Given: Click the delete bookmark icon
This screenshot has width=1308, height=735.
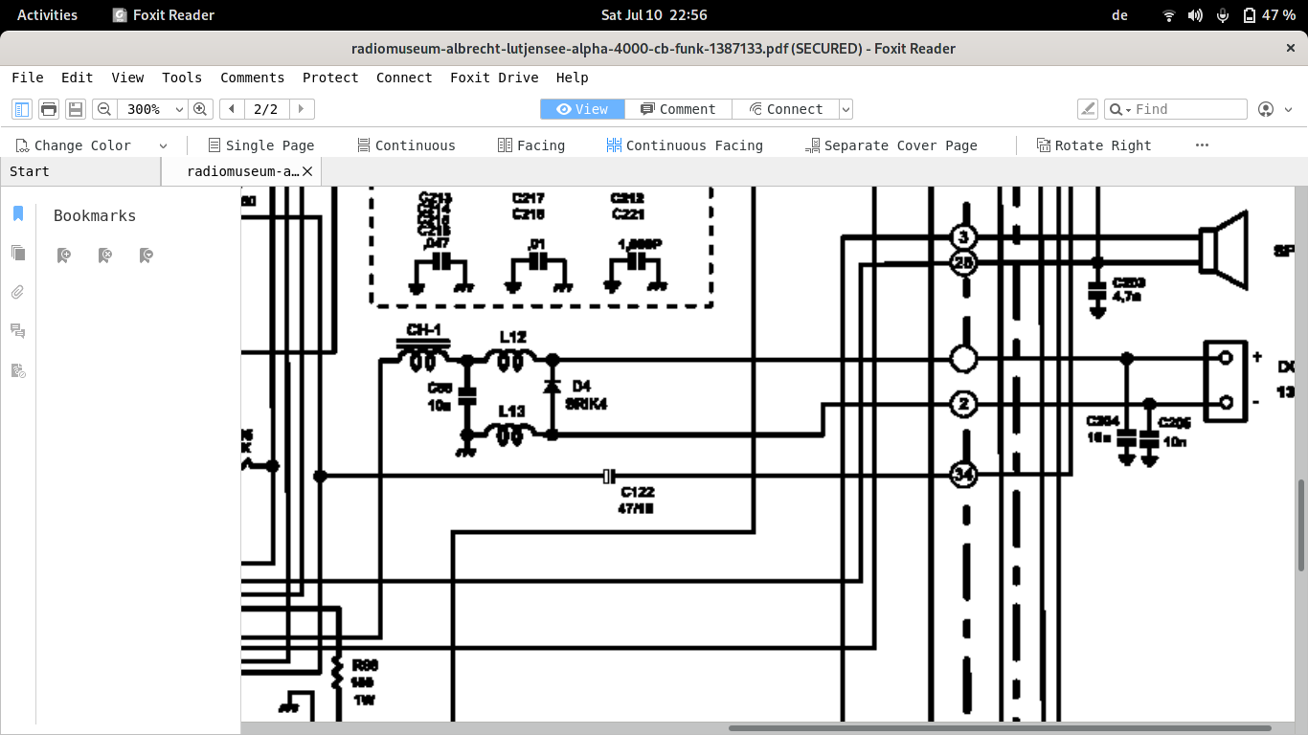Looking at the screenshot, I should click(105, 256).
